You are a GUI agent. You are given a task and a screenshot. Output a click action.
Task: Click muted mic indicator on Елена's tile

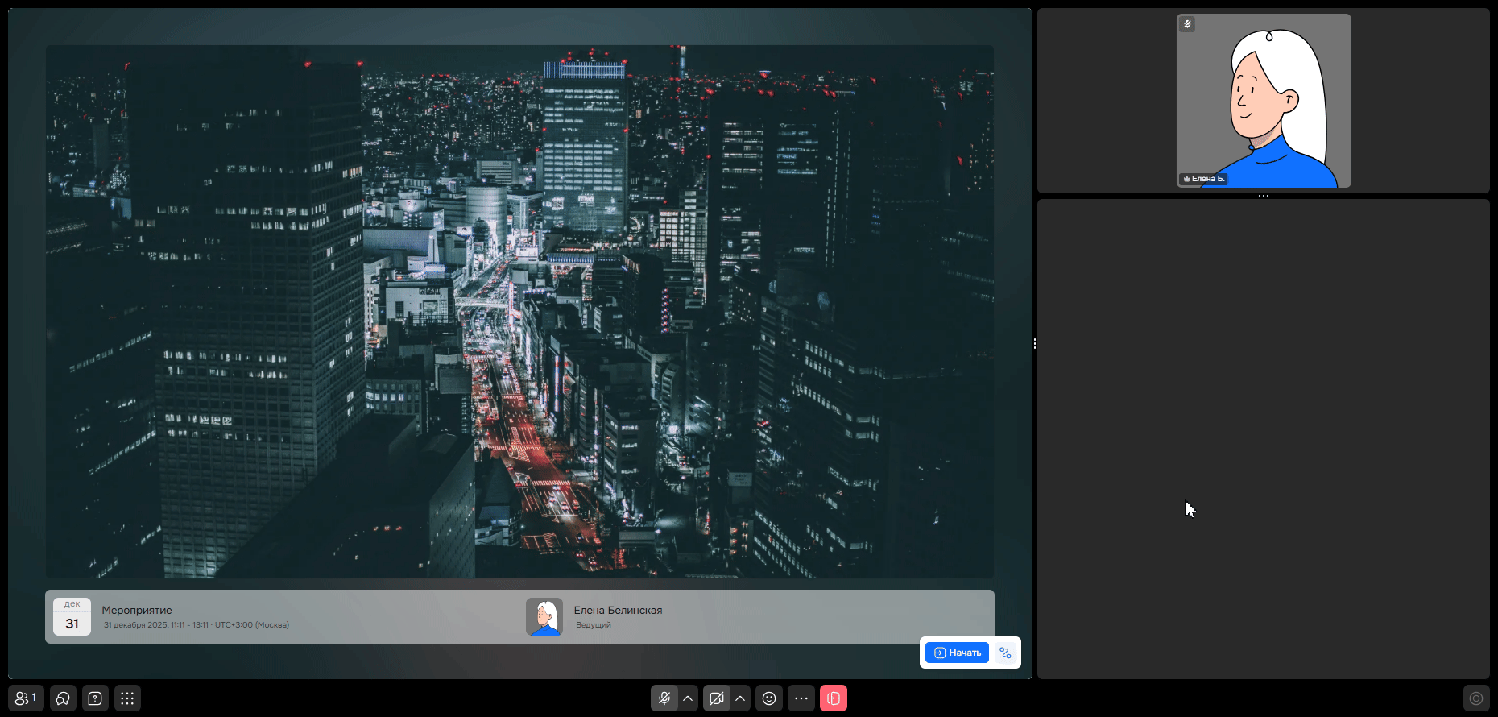1187,24
